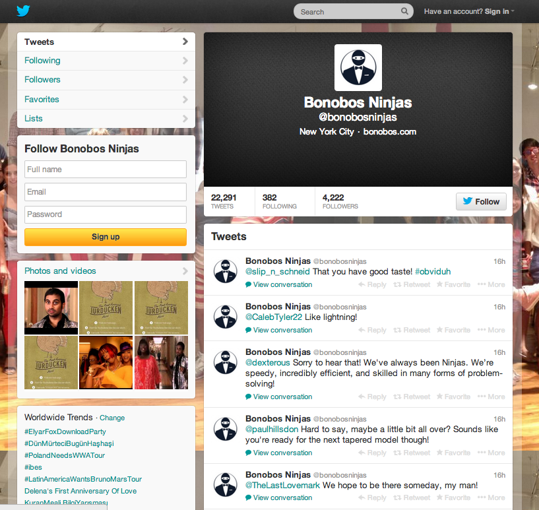The image size is (539, 510).
Task: Favorite the @paulhillsdon tweet
Action: [x=453, y=453]
